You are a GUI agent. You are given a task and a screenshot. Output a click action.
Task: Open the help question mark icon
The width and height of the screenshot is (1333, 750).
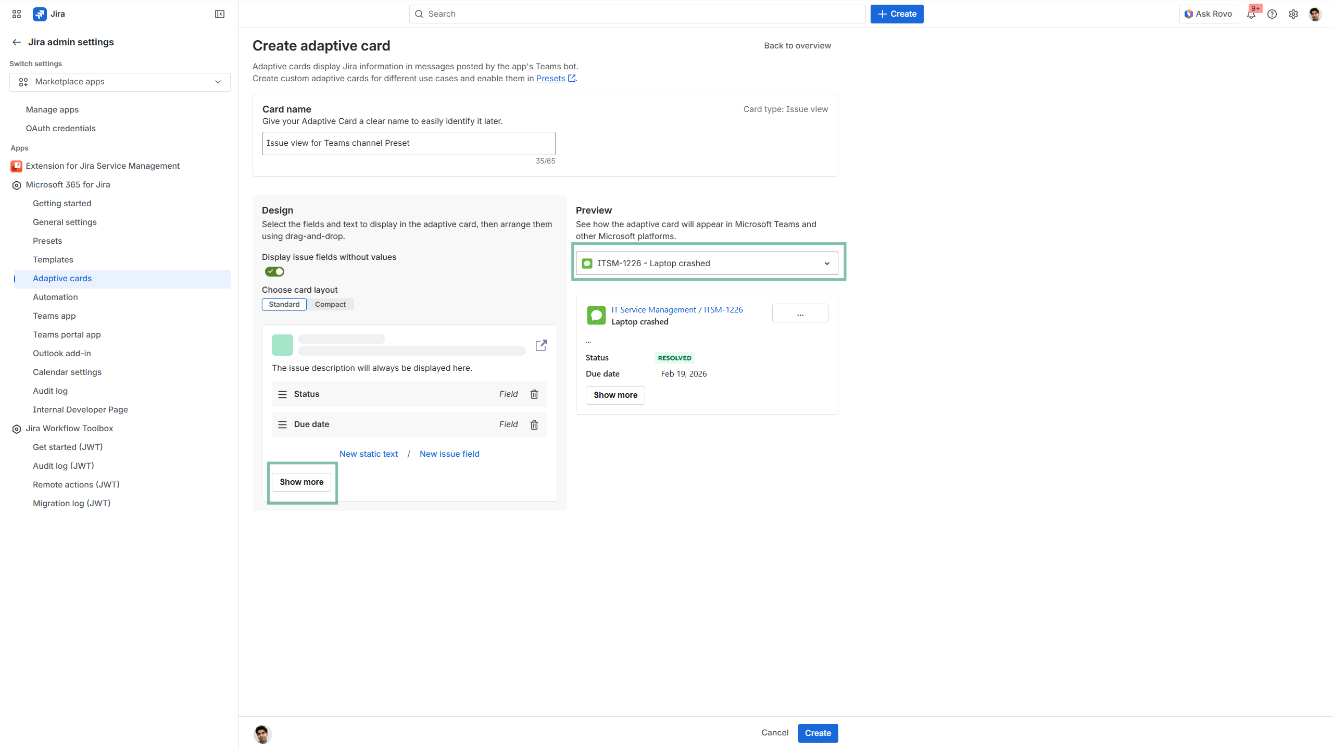point(1272,14)
